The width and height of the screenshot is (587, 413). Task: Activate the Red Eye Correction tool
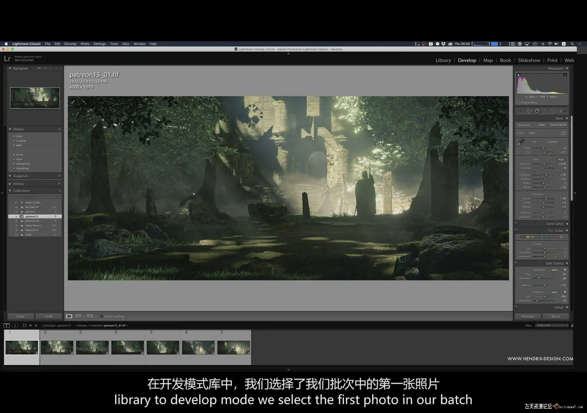537,111
